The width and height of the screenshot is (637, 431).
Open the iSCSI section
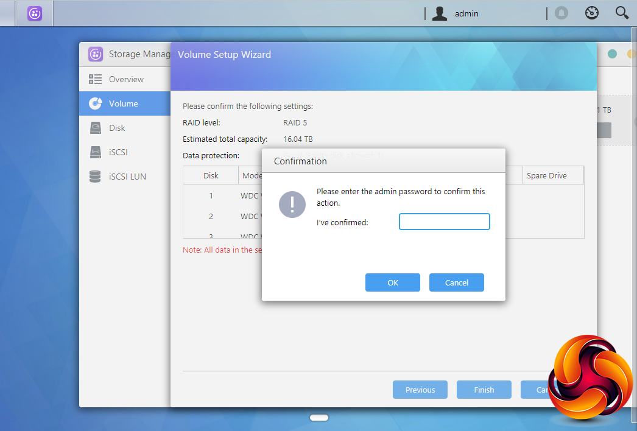125,152
